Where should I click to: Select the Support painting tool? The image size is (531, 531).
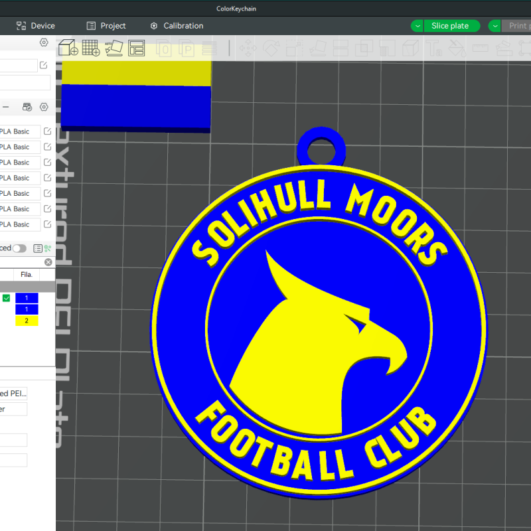pos(387,48)
